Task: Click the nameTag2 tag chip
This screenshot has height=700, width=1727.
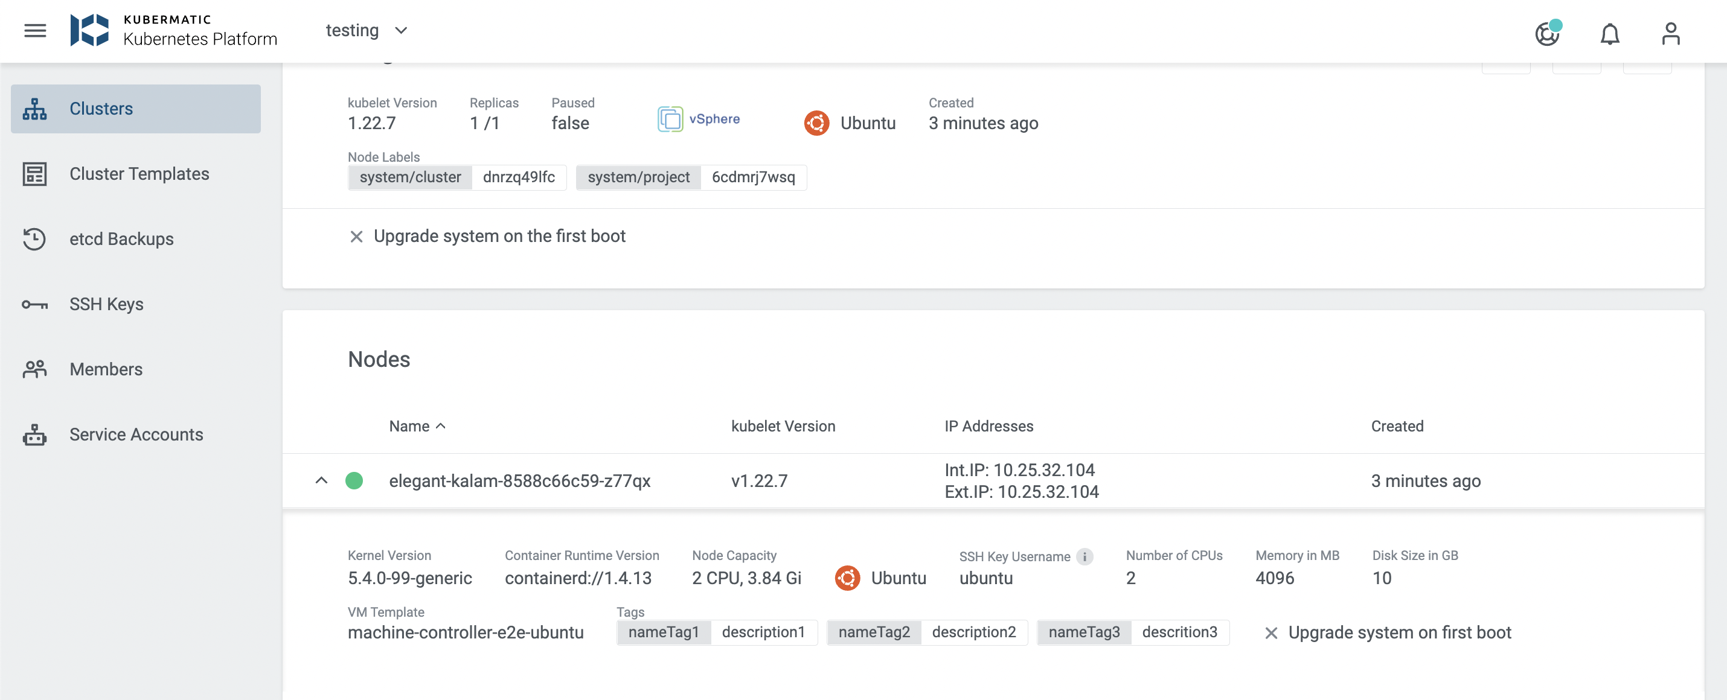Action: 874,632
